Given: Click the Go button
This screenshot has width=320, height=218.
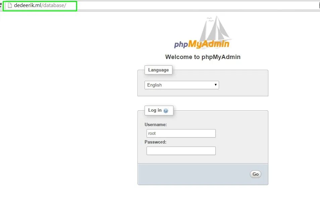Looking at the screenshot, I should pos(256,174).
